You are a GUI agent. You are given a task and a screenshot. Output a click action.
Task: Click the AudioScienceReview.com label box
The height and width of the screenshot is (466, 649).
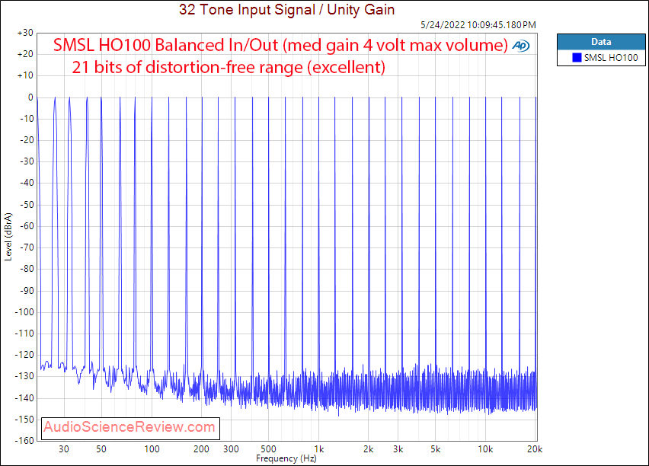(x=131, y=429)
